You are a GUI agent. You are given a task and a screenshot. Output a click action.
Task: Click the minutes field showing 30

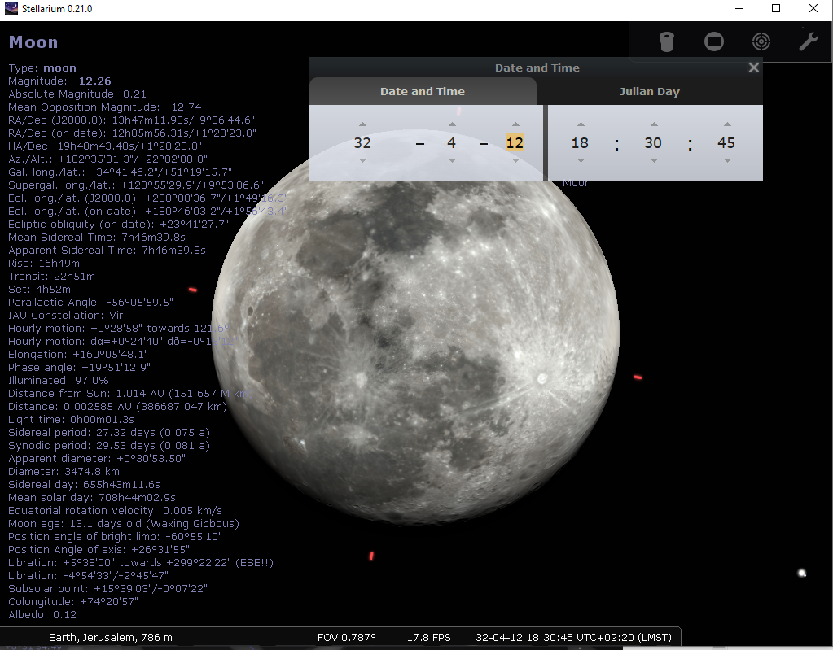pos(653,143)
